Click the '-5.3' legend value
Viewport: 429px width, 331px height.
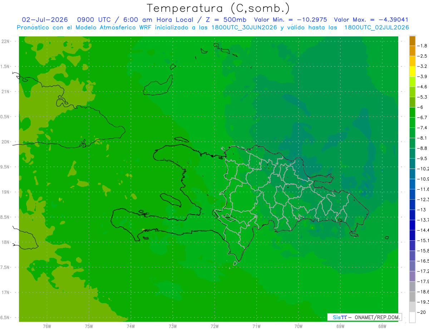[x=422, y=97]
